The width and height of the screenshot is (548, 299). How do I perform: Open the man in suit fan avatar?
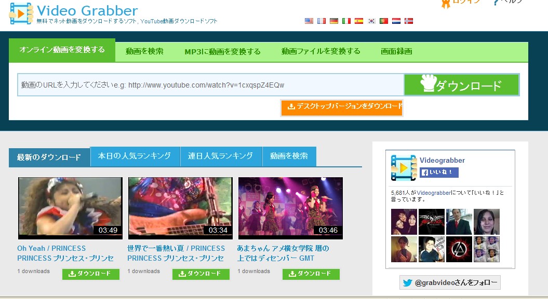pos(459,222)
